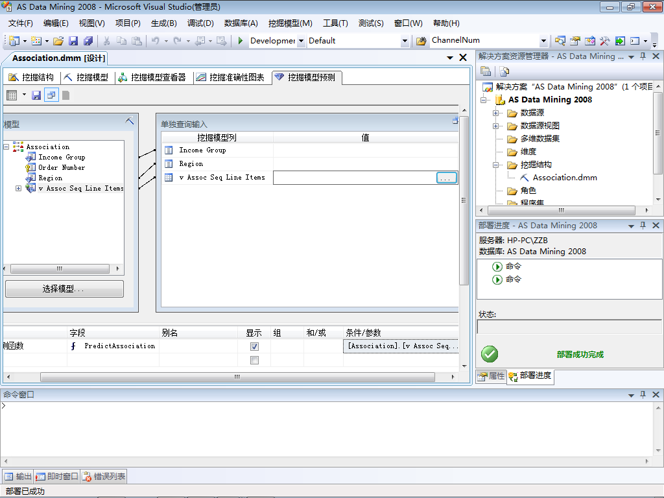The width and height of the screenshot is (664, 498).
Task: Open the 错误列表 tab
Action: click(104, 477)
